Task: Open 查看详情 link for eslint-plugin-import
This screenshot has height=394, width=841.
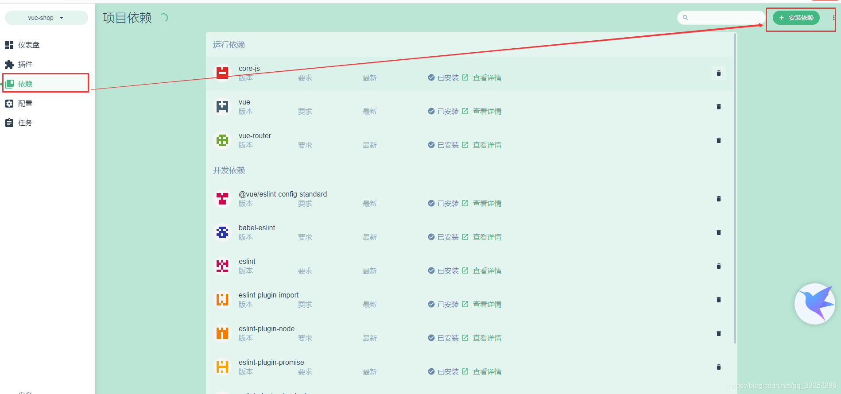Action: pos(482,305)
